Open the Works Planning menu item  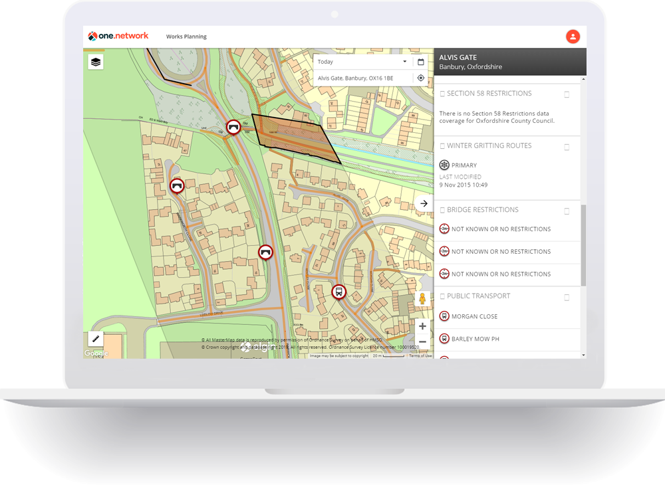tap(186, 37)
